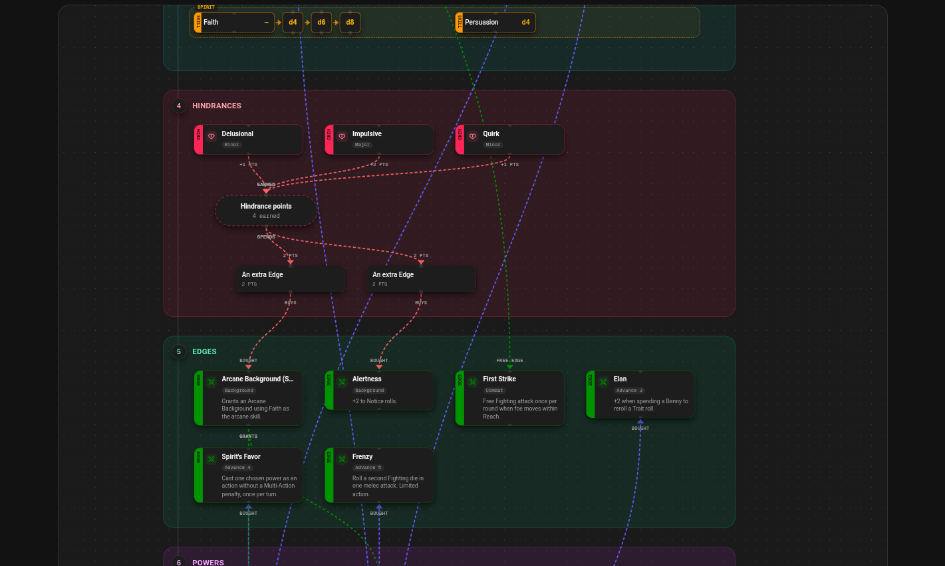Click the HINDRANCES section heading

click(217, 106)
